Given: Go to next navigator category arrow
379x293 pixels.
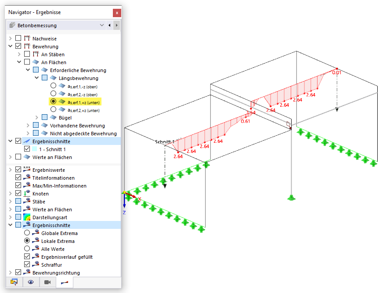Looking at the screenshot, I should pyautogui.click(x=117, y=25).
